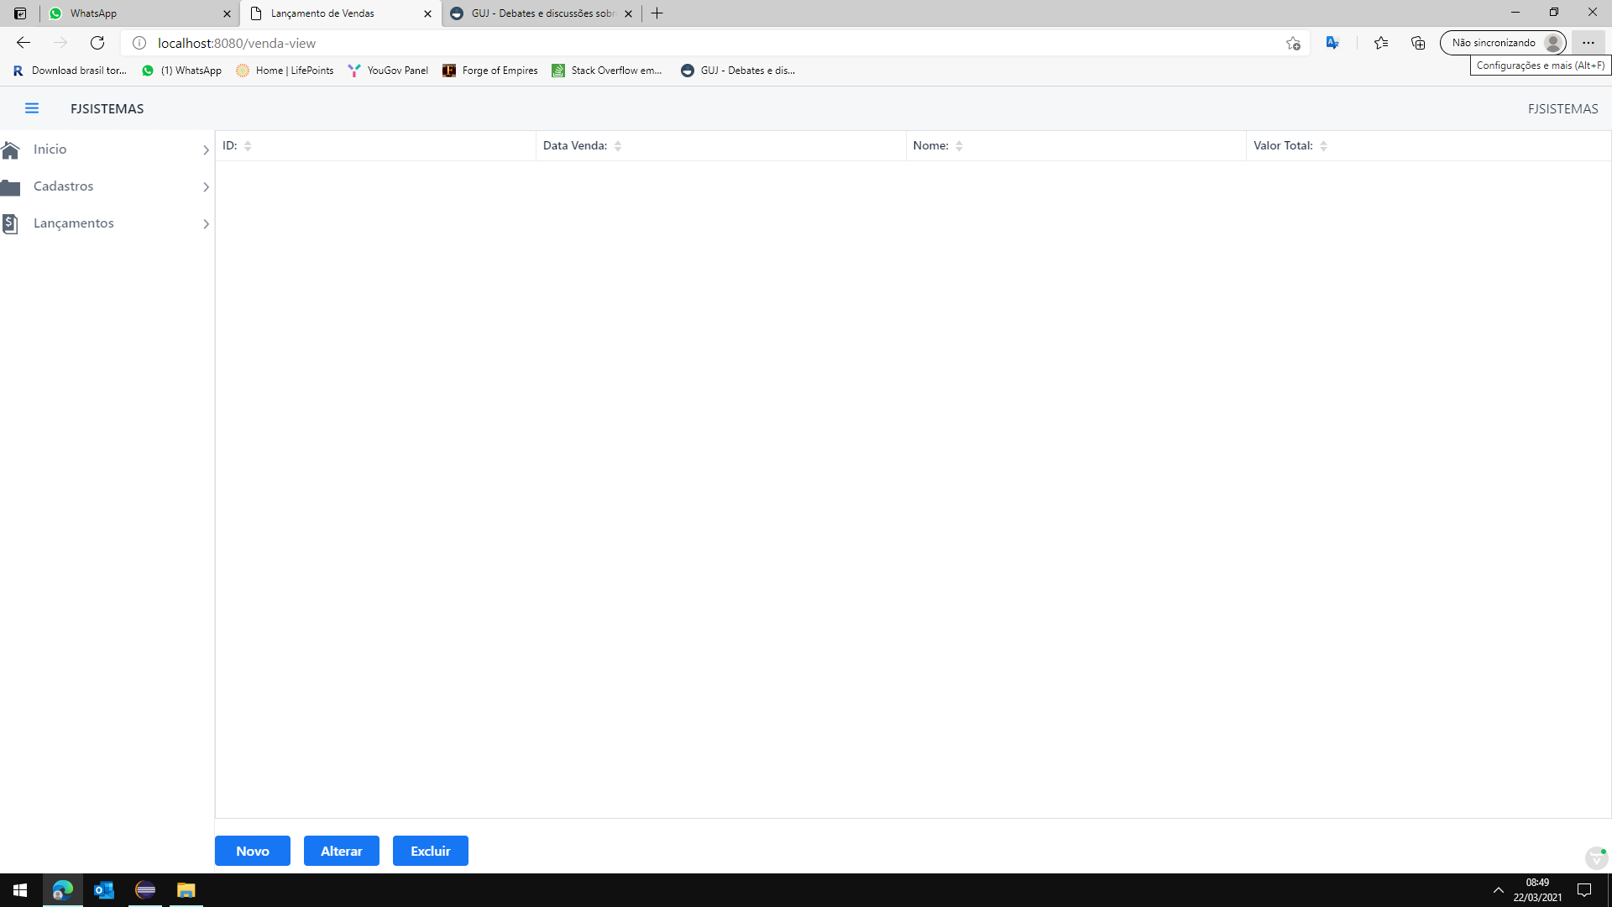
Task: Click the browser refresh icon
Action: 97,43
